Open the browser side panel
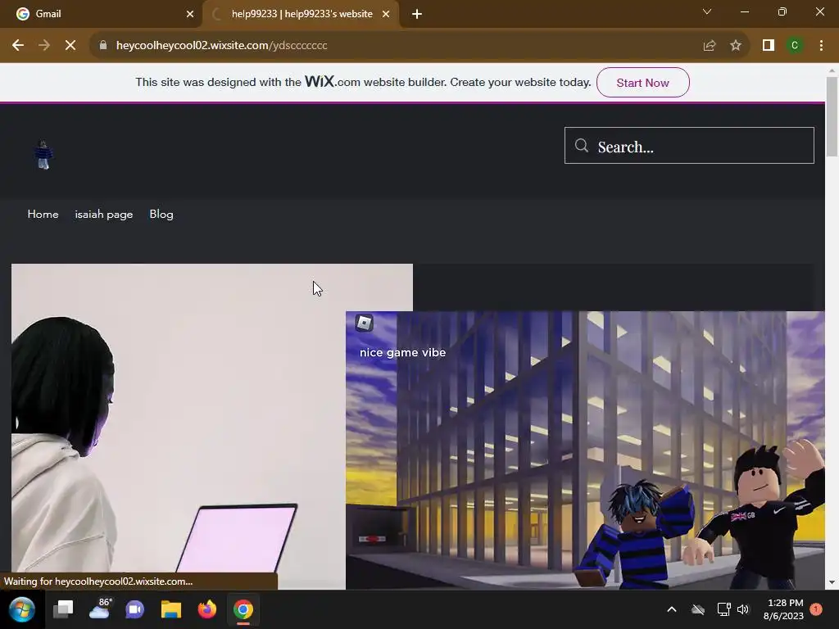Screen dimensions: 839x629 (x=769, y=46)
